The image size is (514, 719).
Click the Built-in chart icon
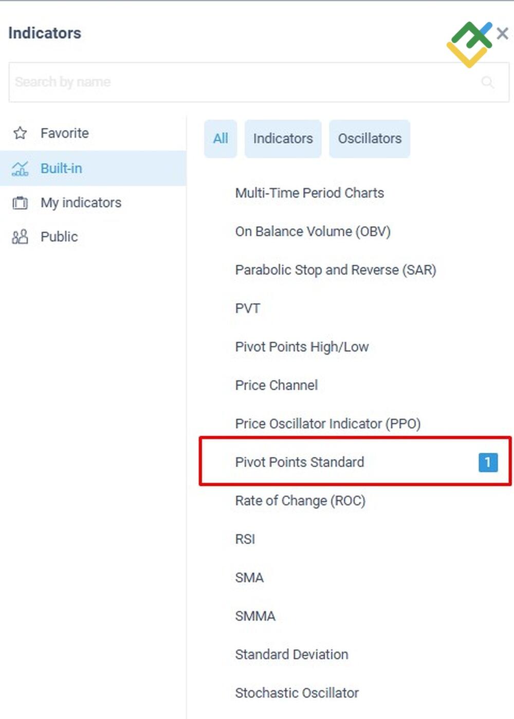click(20, 168)
